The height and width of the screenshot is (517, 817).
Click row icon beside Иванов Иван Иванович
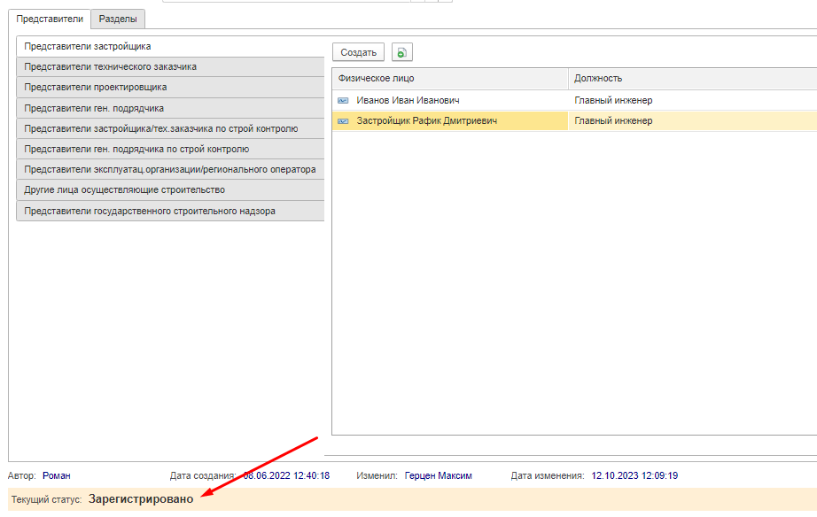[x=343, y=101]
